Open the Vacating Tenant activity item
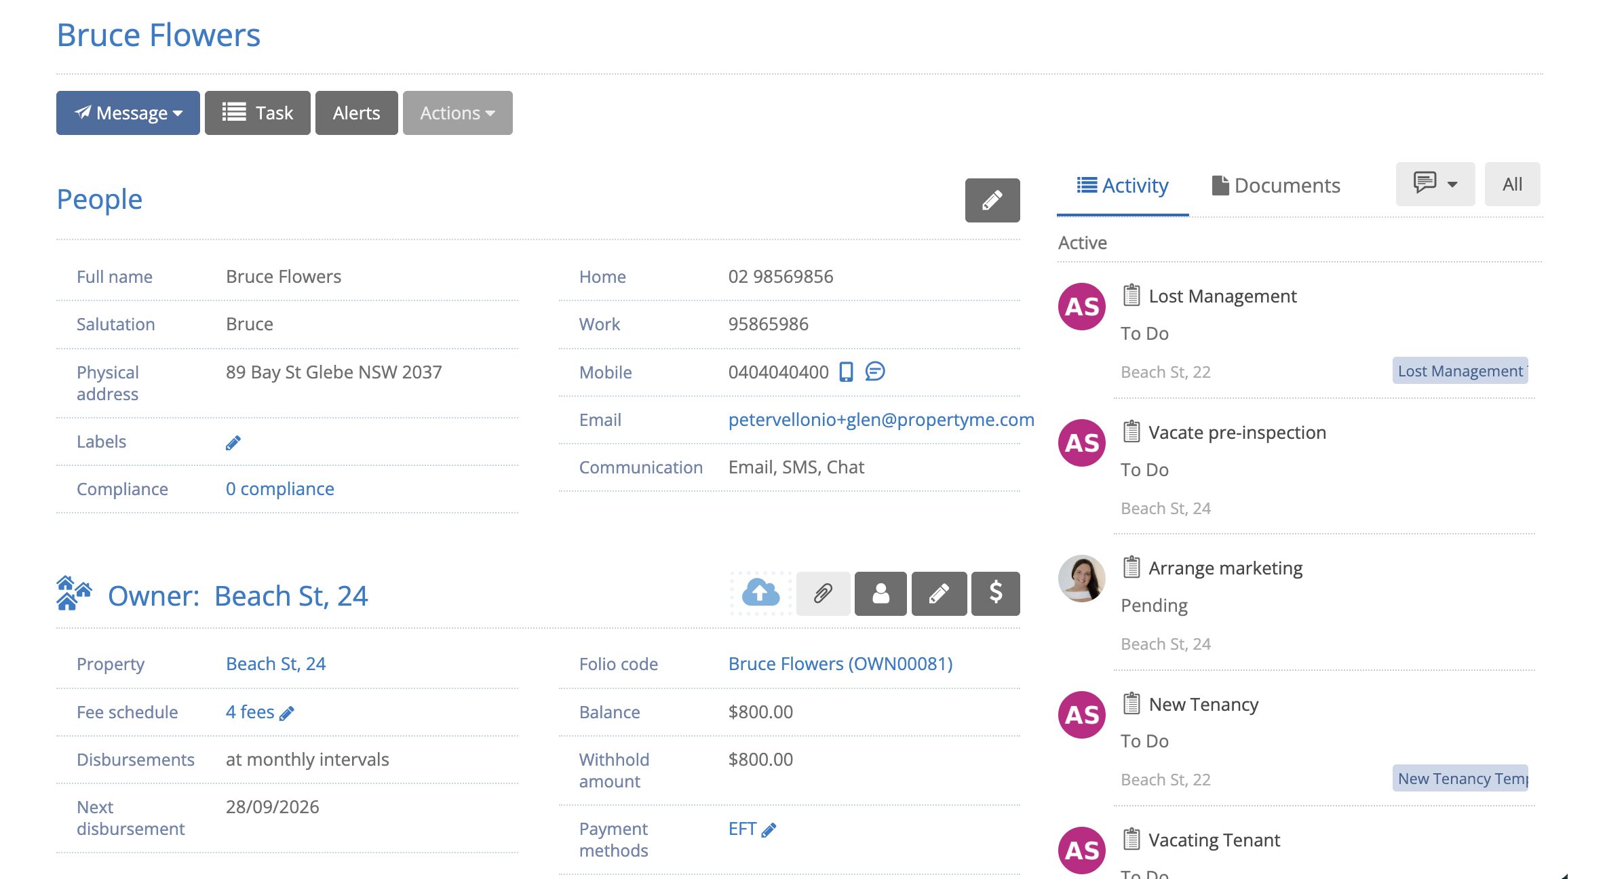This screenshot has height=879, width=1607. [1214, 840]
